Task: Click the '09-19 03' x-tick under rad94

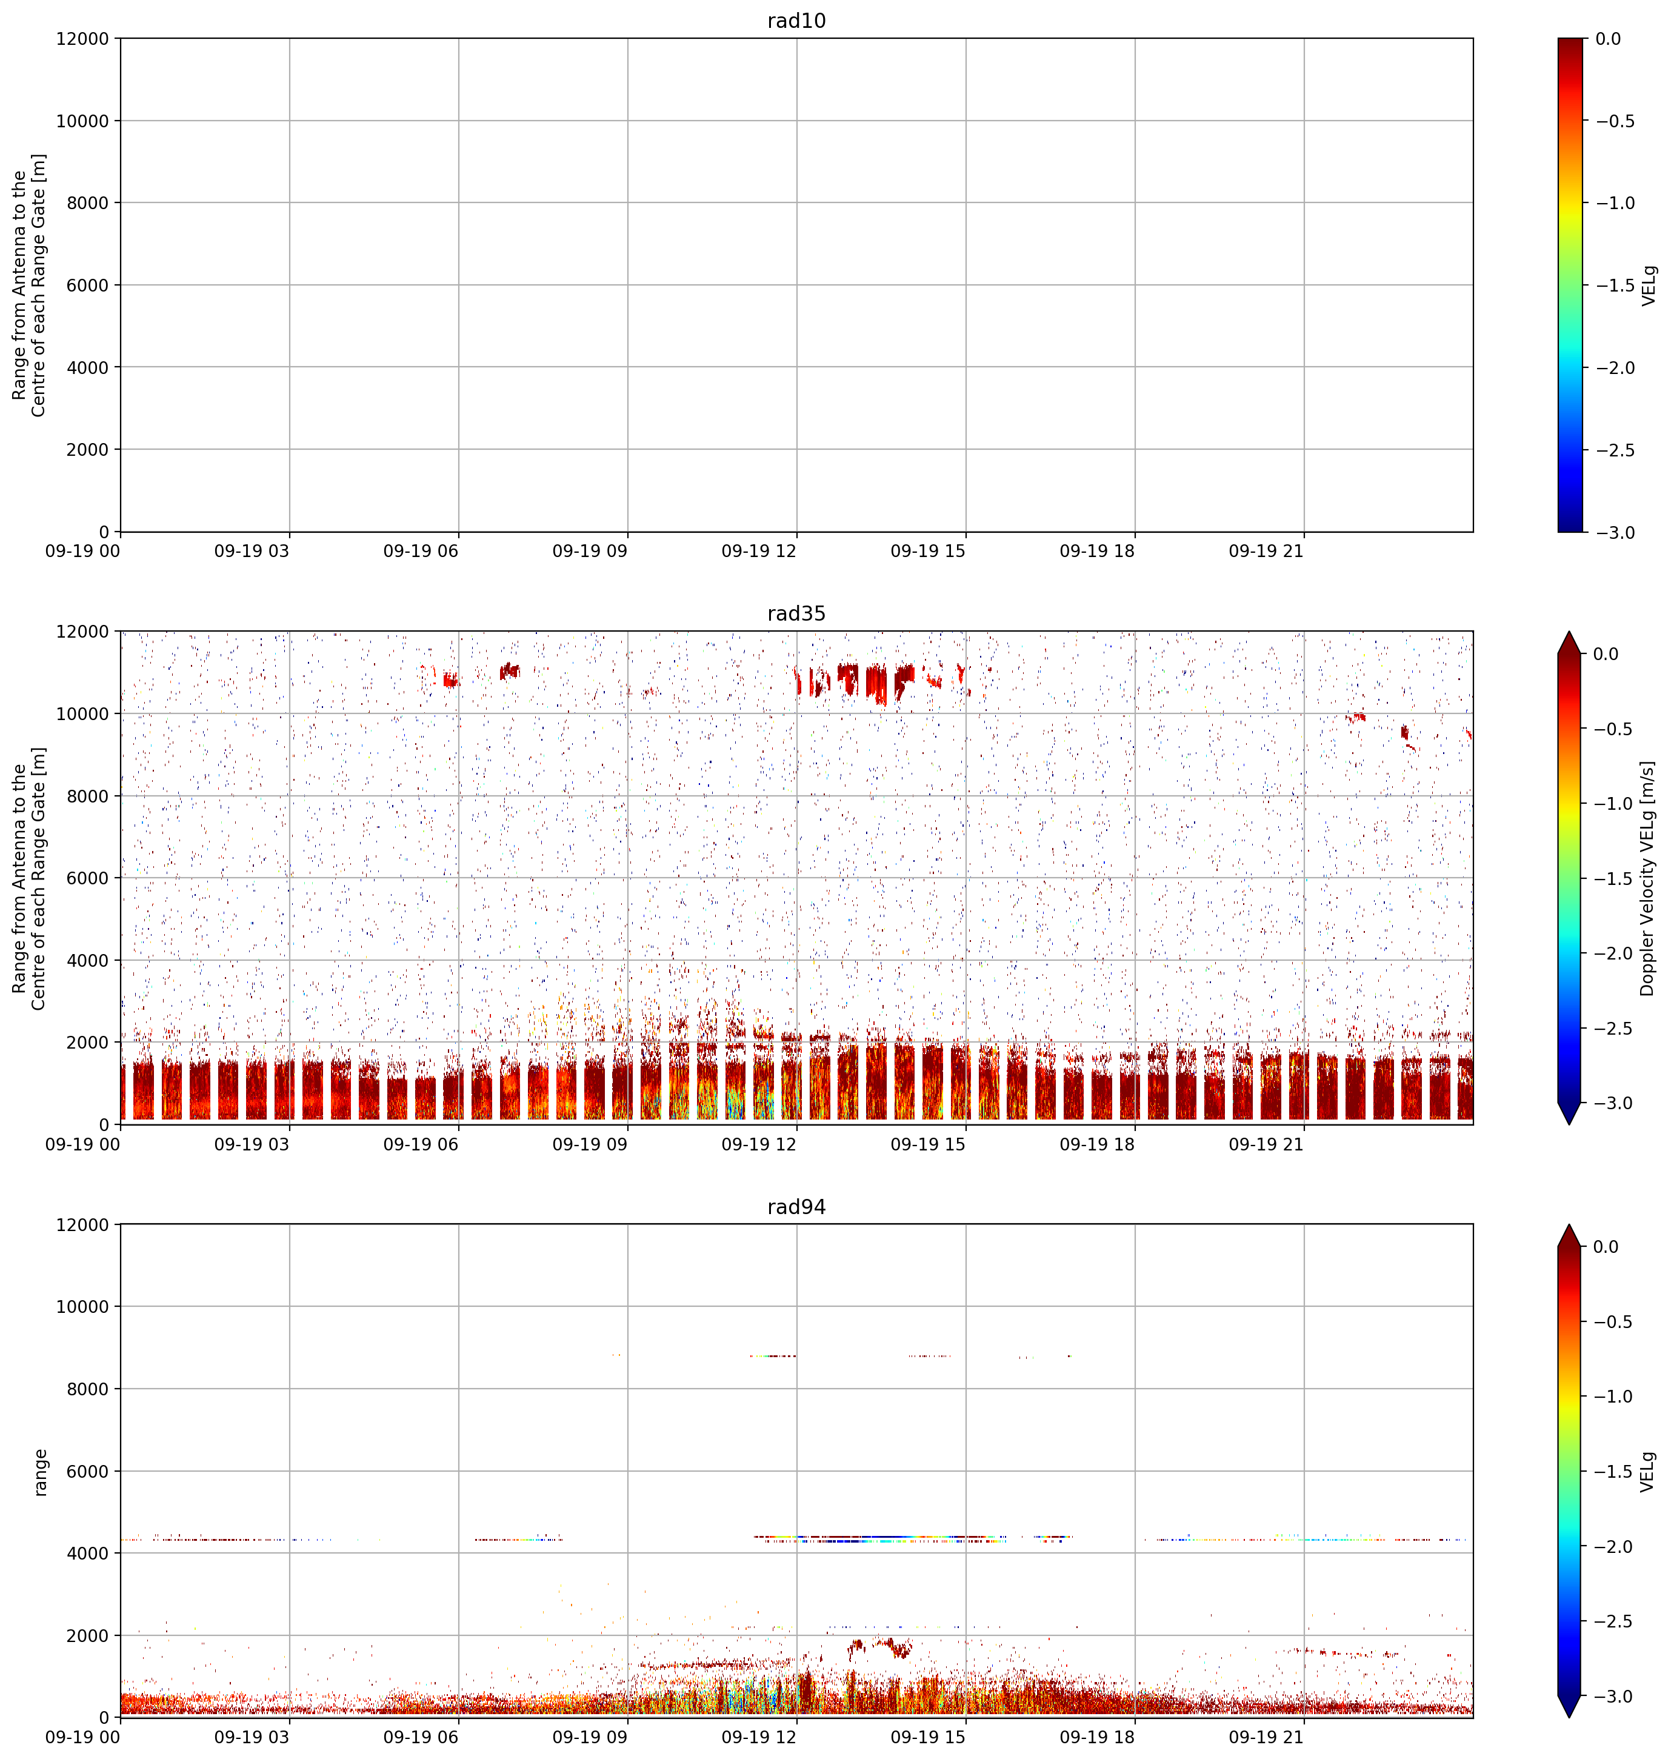Action: [x=251, y=1738]
